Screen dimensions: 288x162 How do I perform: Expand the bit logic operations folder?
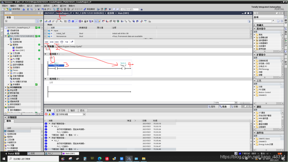(x=255, y=37)
